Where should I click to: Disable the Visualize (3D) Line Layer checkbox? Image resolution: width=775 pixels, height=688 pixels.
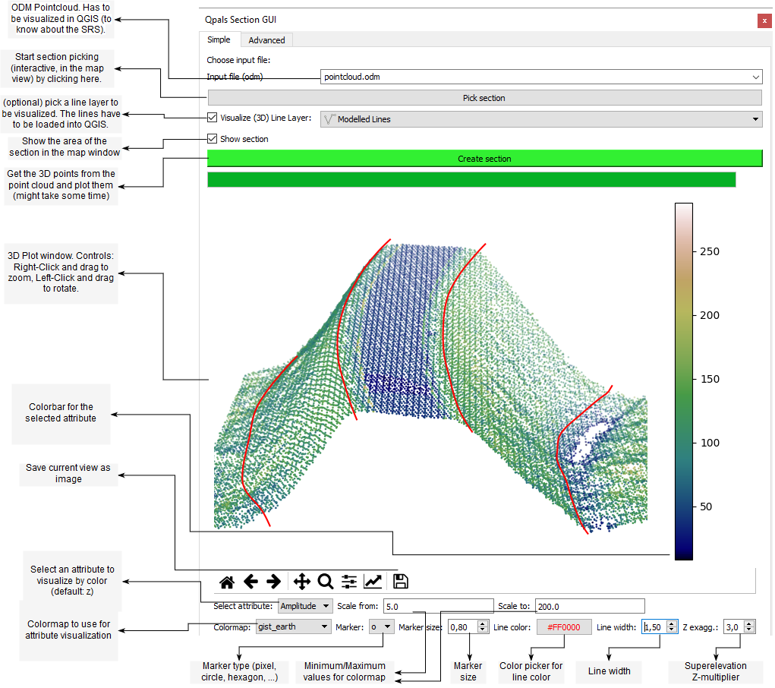211,118
